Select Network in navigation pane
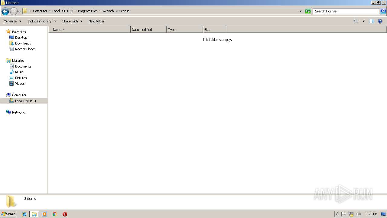The width and height of the screenshot is (387, 218). point(18,112)
